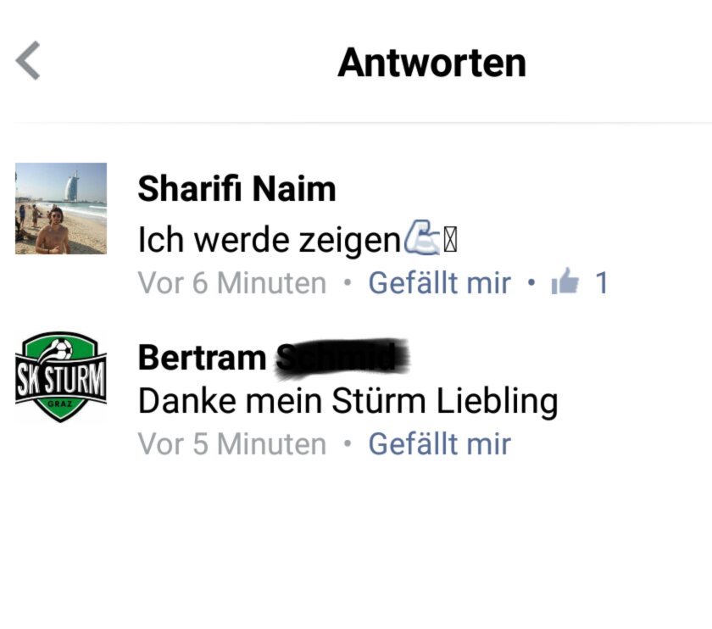The width and height of the screenshot is (712, 629).
Task: Go back using the left chevron arrow
Action: point(28,60)
